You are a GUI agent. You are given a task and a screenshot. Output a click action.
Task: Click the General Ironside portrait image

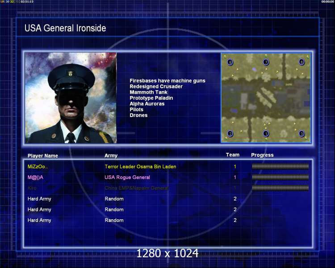pyautogui.click(x=71, y=98)
